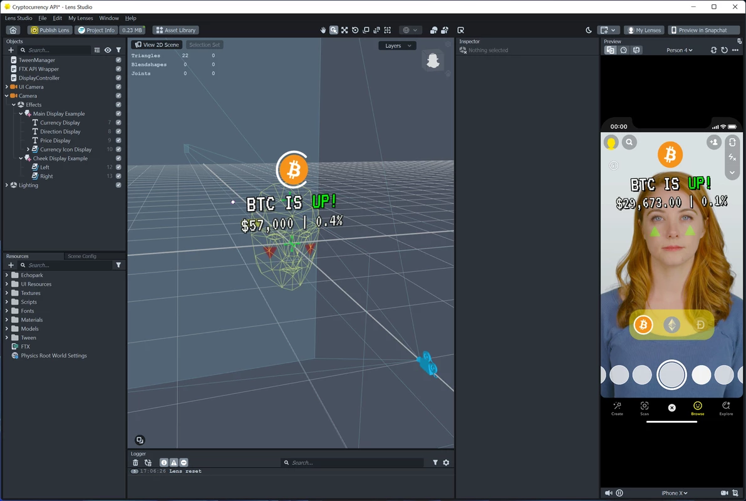Click the Snapchat ghost icon in the scene viewport
The width and height of the screenshot is (746, 501).
pyautogui.click(x=433, y=60)
